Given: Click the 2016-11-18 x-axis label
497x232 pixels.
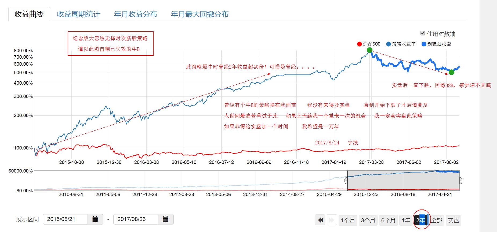Looking at the screenshot, I should pyautogui.click(x=296, y=162).
